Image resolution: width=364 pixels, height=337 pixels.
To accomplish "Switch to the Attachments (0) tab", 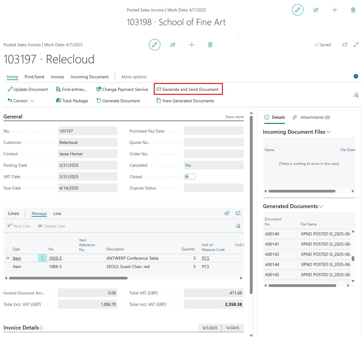I will [311, 117].
